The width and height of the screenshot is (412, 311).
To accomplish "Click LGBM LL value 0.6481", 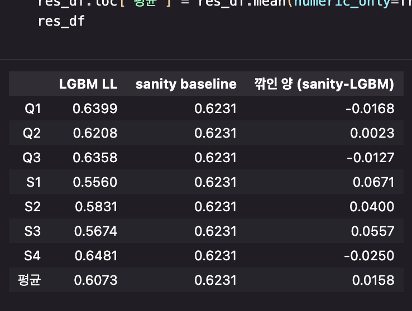I will pyautogui.click(x=96, y=255).
